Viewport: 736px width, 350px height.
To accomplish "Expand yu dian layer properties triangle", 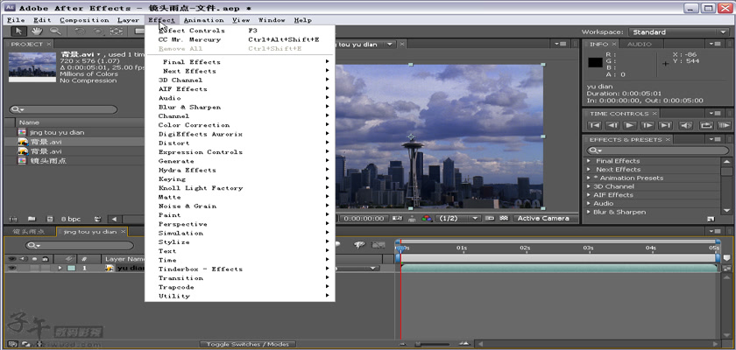I will coord(60,268).
